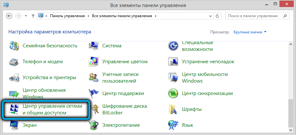Go back with the Back arrow
Image resolution: width=296 pixels, height=135 pixels.
coord(9,16)
